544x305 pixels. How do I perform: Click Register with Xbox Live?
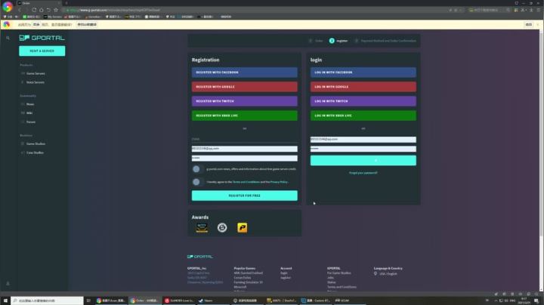point(245,116)
